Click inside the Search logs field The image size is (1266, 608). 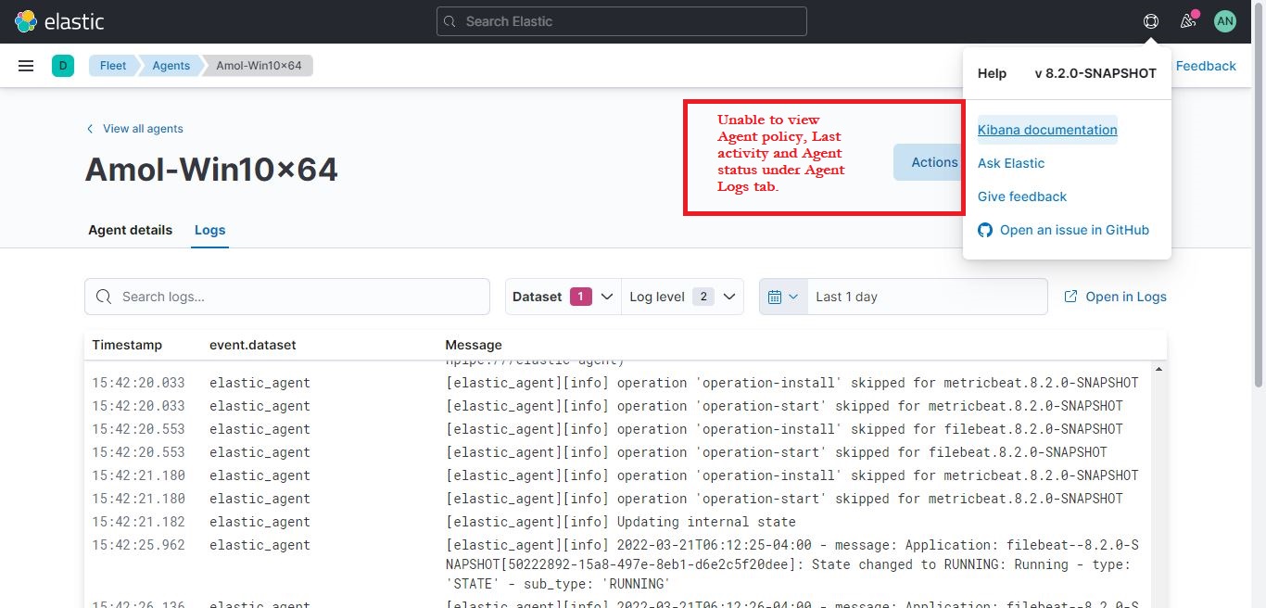pyautogui.click(x=287, y=296)
